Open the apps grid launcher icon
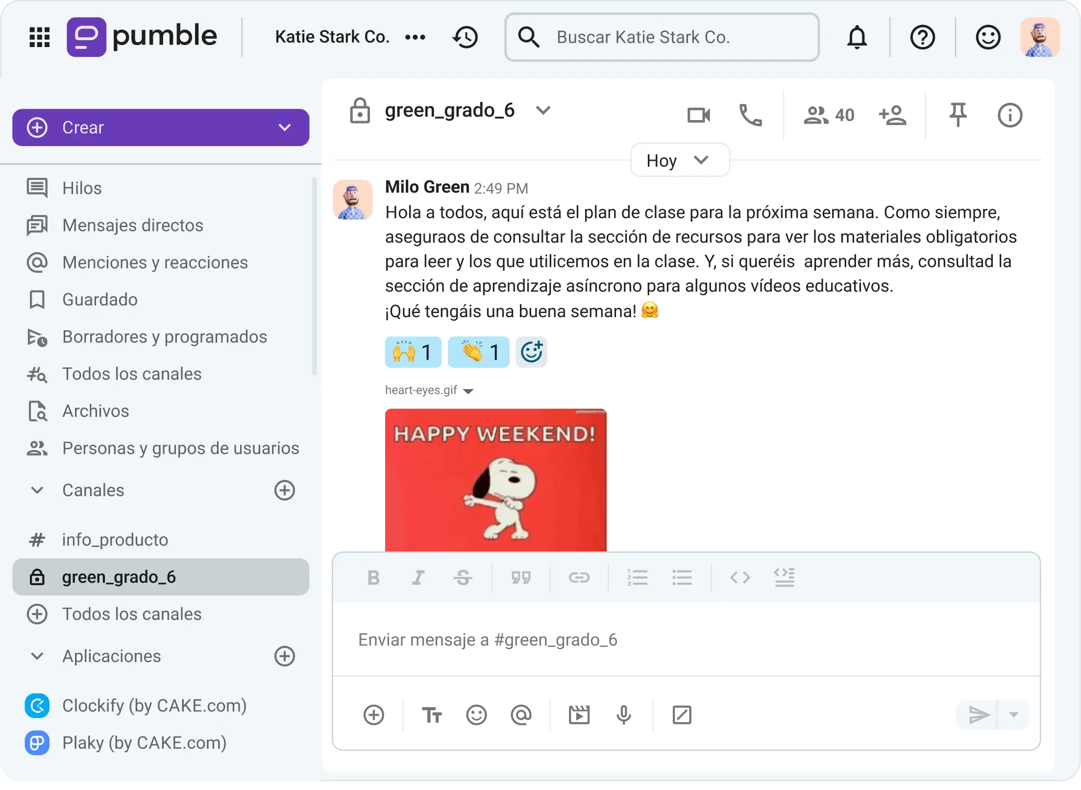Viewport: 1081px width, 790px height. coord(40,37)
